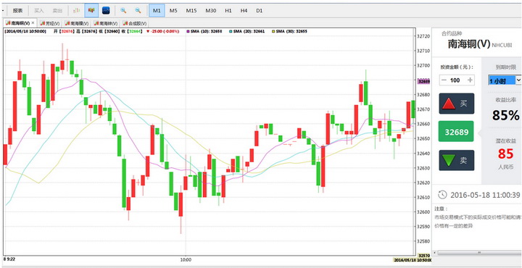Click the red 85 potential profit value
522x268 pixels.
tap(506, 154)
